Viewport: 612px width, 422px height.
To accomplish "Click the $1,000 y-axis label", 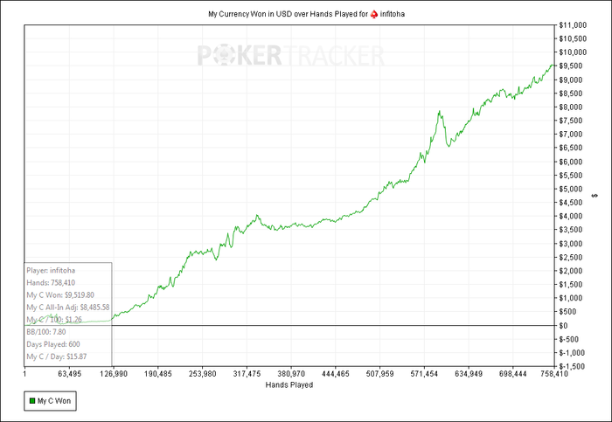I will [571, 298].
